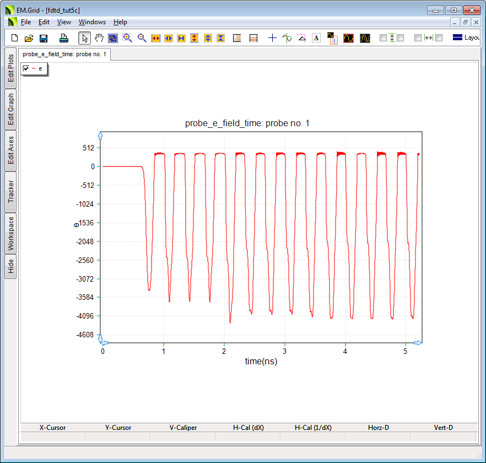The width and height of the screenshot is (486, 463).
Task: Uncheck the 'e' plot legend checkbox
Action: [x=26, y=68]
